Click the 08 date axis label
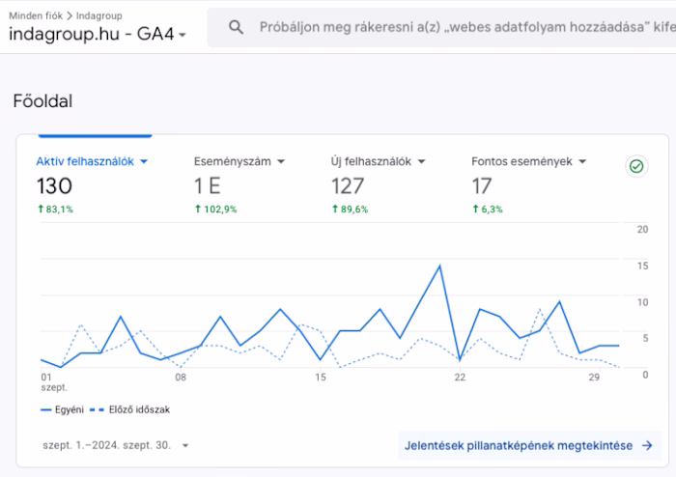This screenshot has width=676, height=477. tap(181, 378)
